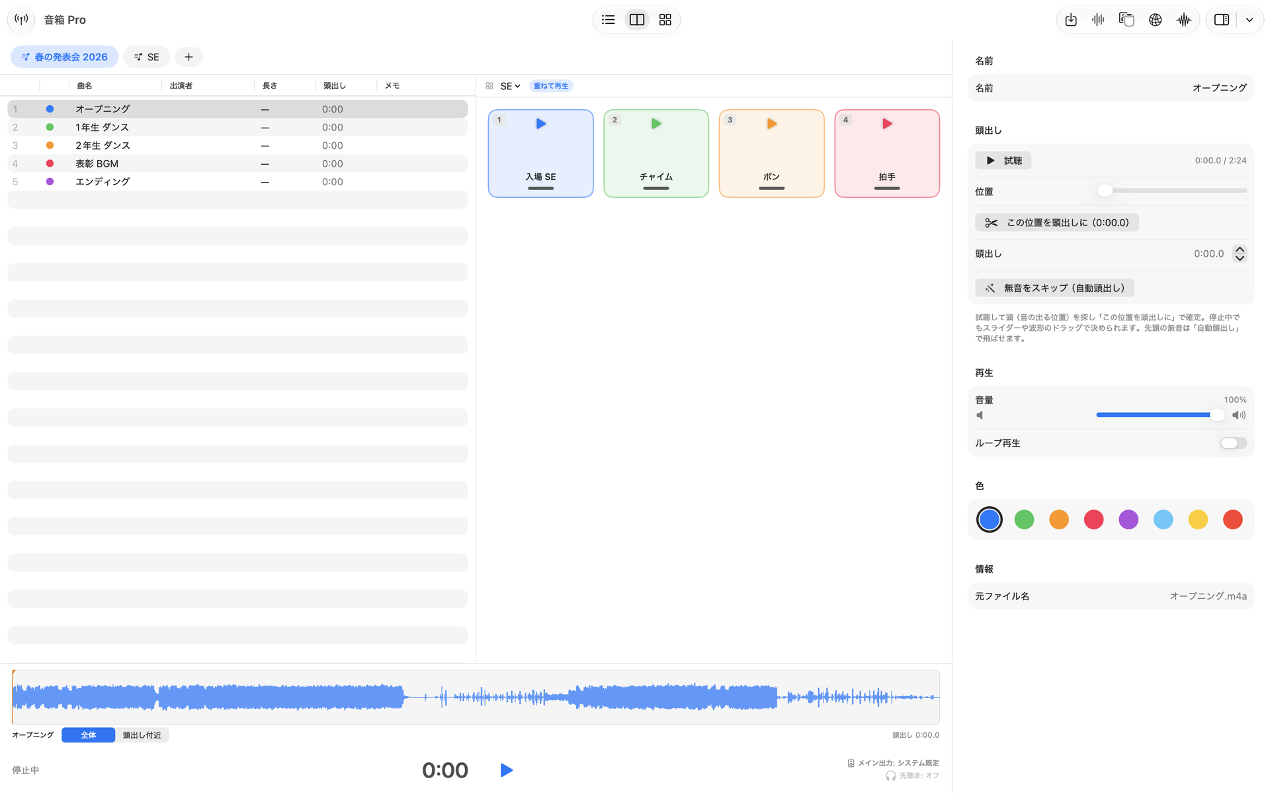This screenshot has width=1270, height=794.
Task: Open the 春の発表会 2026 tab
Action: [64, 57]
